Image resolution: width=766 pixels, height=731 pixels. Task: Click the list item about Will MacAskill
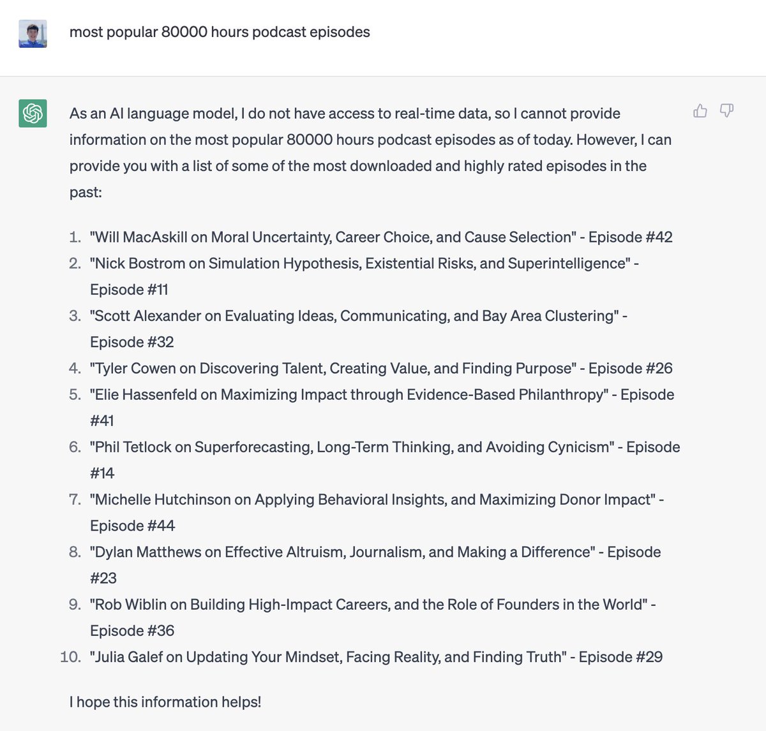(x=381, y=237)
